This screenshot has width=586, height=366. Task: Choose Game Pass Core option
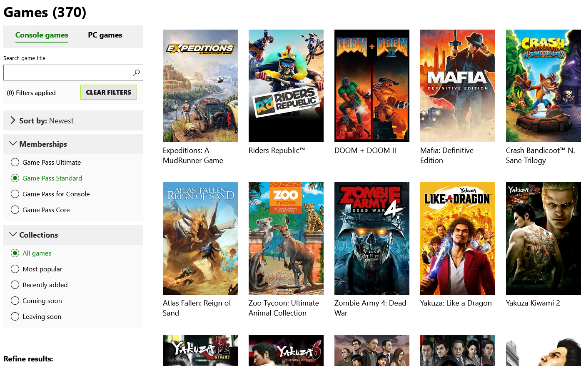pos(15,210)
